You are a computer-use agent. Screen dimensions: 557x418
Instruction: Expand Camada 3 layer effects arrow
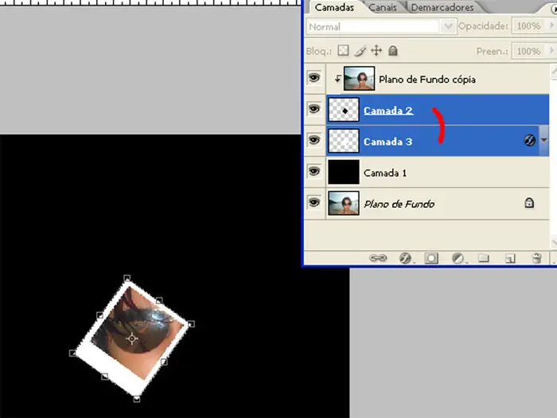pos(543,140)
